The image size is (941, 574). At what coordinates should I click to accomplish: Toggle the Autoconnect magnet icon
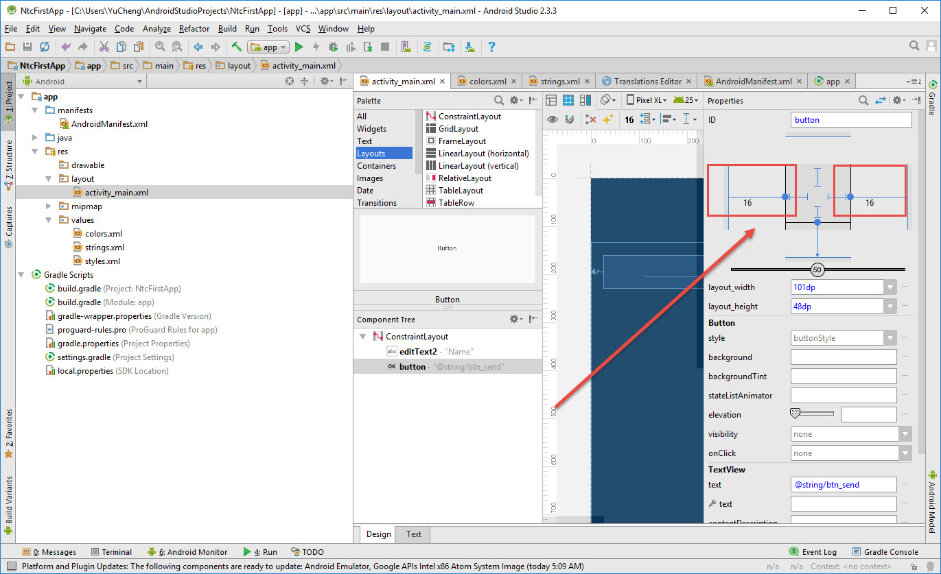569,119
